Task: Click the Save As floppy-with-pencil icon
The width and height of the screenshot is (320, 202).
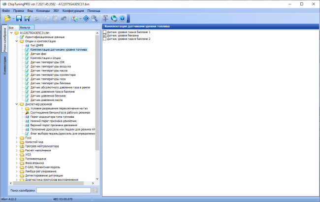Action: tap(28, 18)
